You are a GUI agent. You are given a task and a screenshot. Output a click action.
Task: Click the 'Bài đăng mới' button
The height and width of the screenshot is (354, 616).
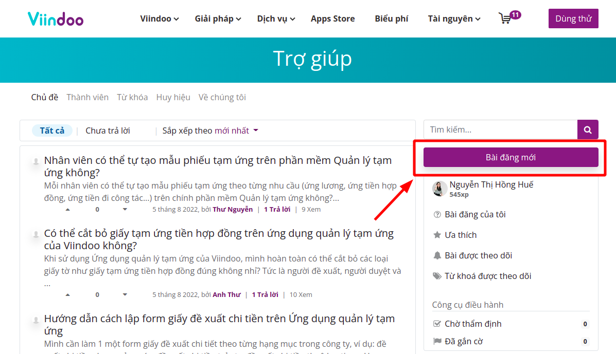(x=511, y=157)
